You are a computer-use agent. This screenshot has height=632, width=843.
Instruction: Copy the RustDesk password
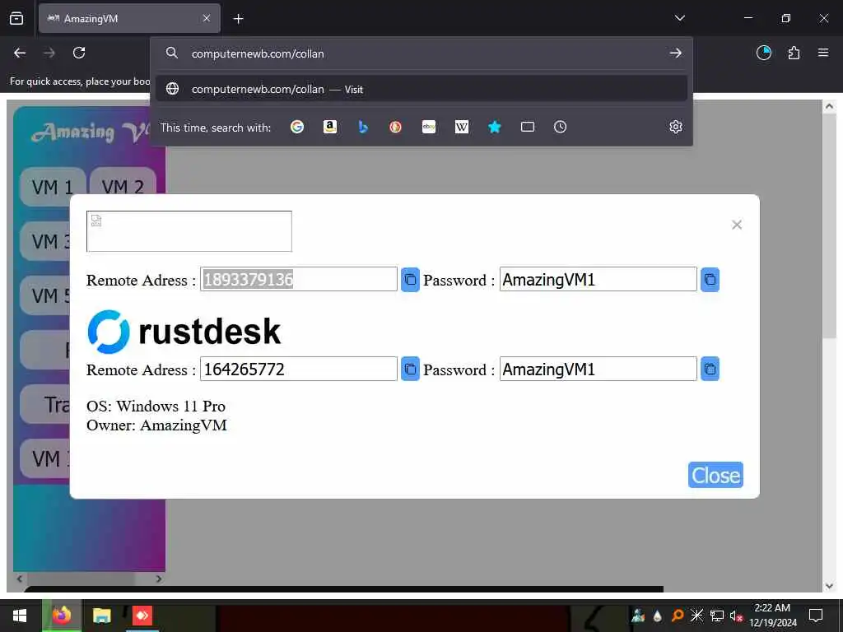(710, 369)
